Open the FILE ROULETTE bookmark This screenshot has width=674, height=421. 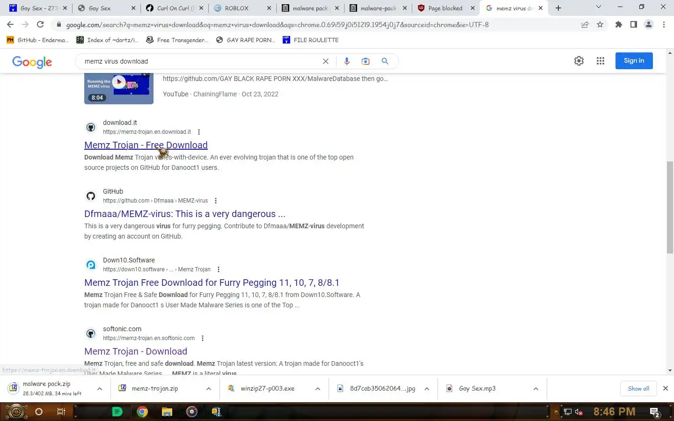(x=311, y=40)
